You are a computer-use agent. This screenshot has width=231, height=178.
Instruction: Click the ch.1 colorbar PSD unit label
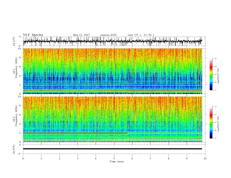click(x=218, y=76)
